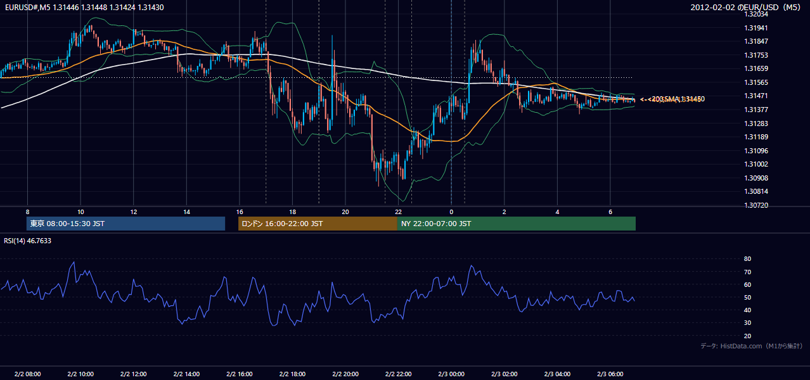Screen dimensions: 810x380
Task: Click hour 4 on the price chart time axis
Action: coord(556,212)
